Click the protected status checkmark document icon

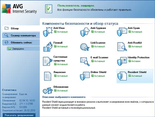pos(49,9)
